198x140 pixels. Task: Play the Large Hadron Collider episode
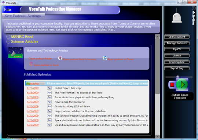(49, 111)
